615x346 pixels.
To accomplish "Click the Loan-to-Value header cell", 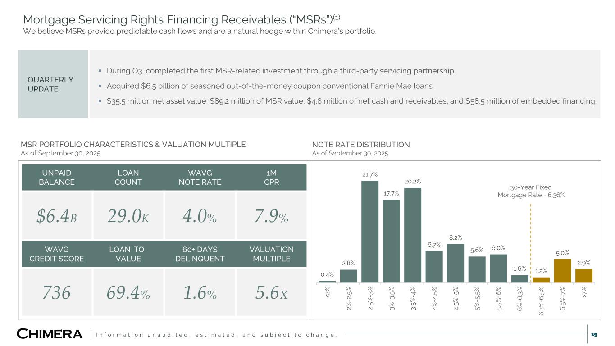I will point(128,254).
